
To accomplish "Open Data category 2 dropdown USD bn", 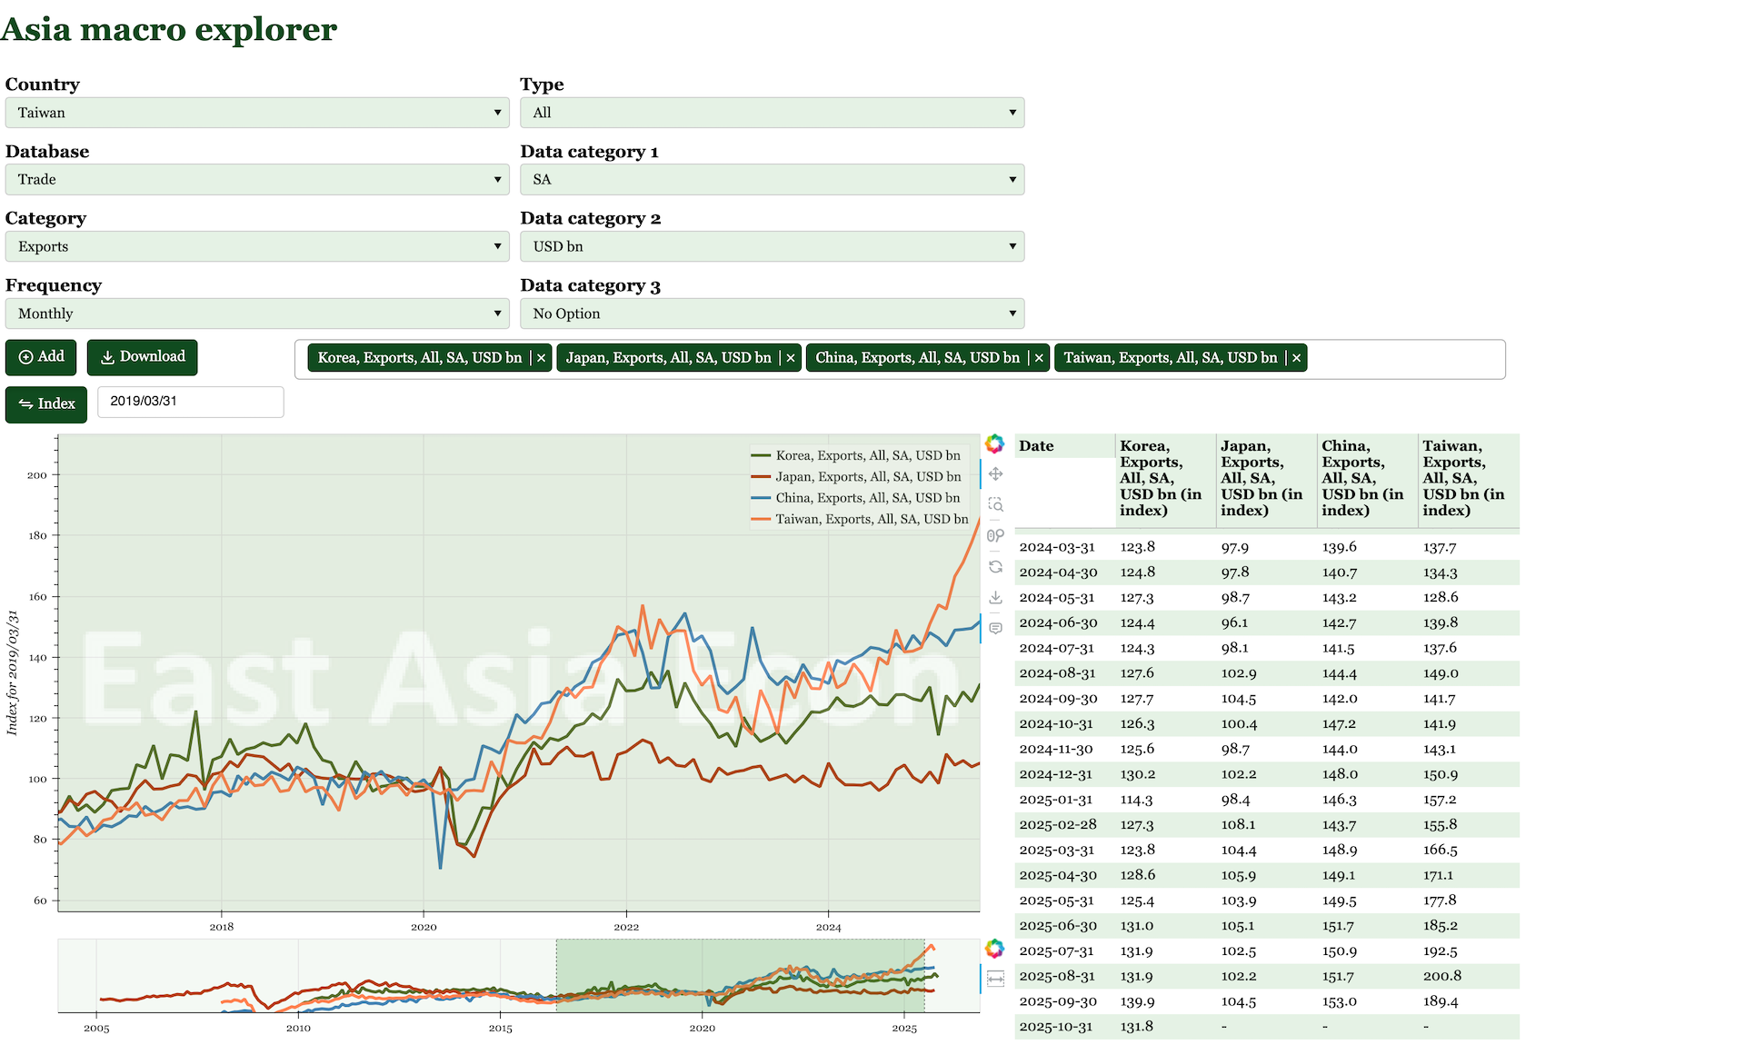I will coord(772,246).
